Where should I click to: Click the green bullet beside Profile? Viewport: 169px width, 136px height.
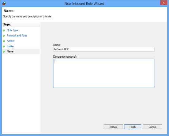4,46
